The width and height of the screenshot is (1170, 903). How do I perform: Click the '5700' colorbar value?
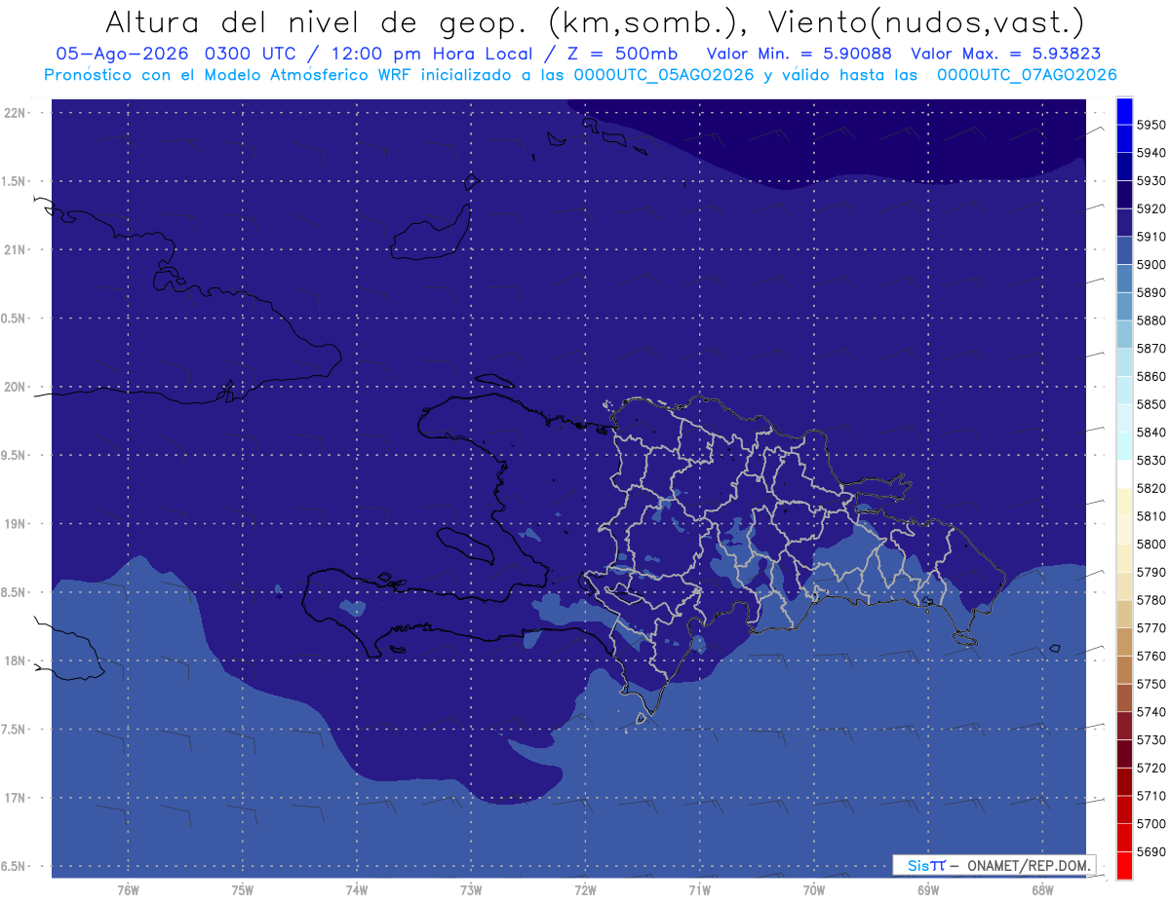coord(1151,824)
